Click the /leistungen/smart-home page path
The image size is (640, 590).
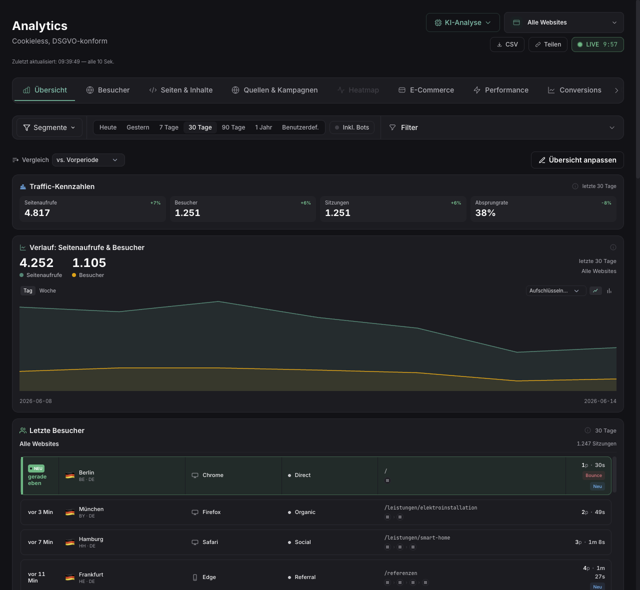point(417,538)
